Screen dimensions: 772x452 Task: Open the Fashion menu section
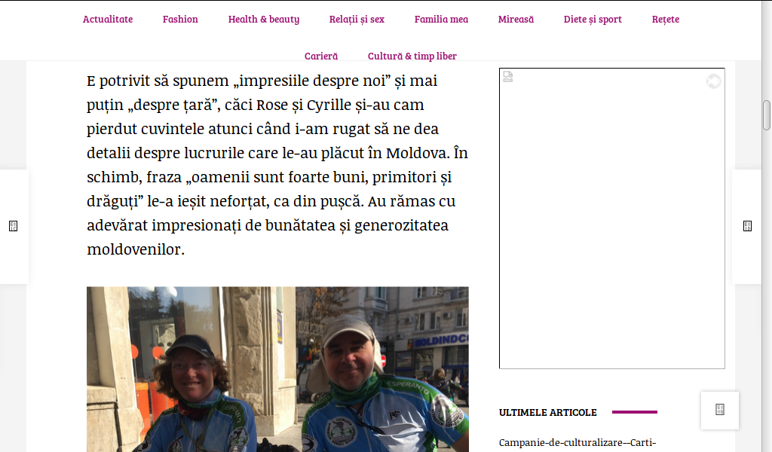click(180, 19)
